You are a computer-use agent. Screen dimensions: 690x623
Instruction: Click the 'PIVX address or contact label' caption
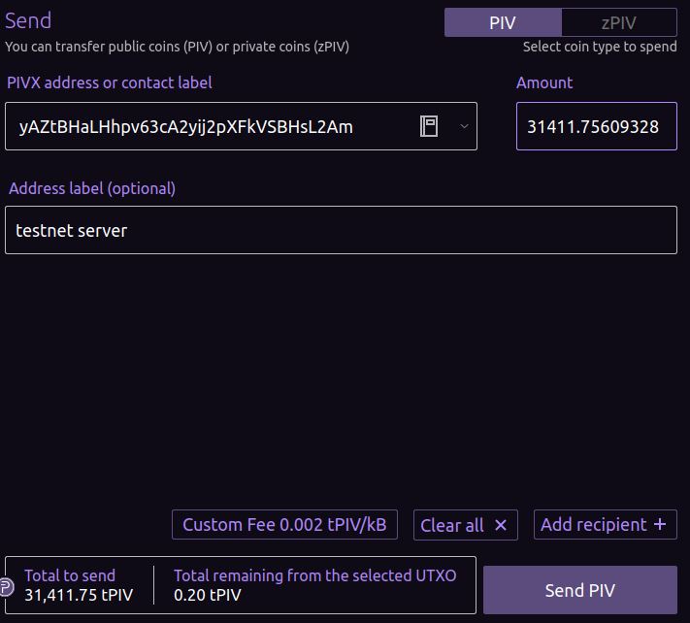point(109,82)
